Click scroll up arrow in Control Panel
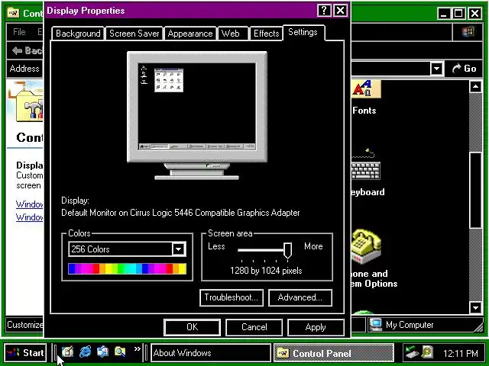Screen dimensions: 489x366 tap(475, 86)
